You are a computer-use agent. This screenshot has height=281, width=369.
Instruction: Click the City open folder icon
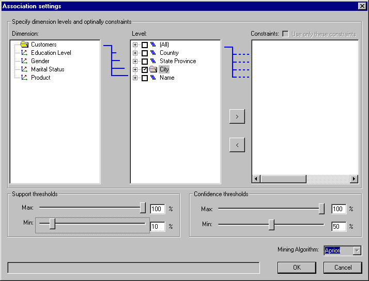153,69
